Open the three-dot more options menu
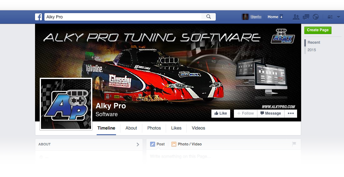The width and height of the screenshot is (344, 177). 291,113
